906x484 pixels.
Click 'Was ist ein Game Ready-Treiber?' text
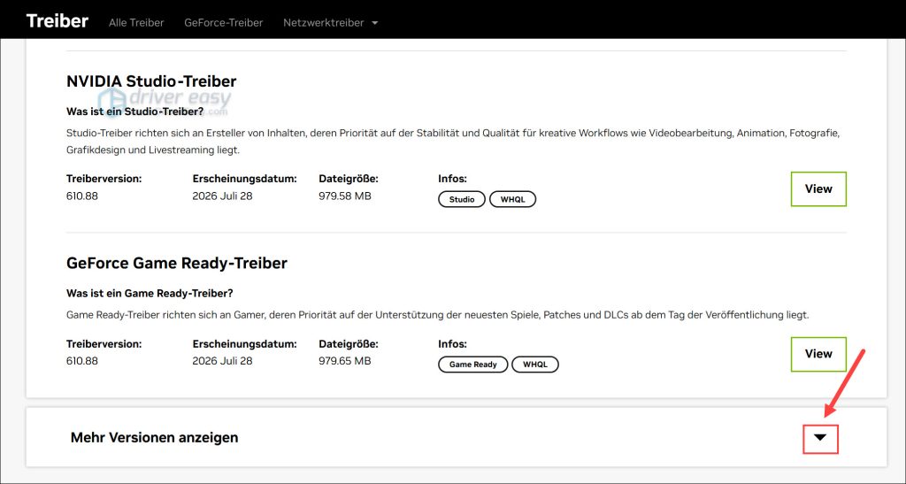[x=150, y=294]
